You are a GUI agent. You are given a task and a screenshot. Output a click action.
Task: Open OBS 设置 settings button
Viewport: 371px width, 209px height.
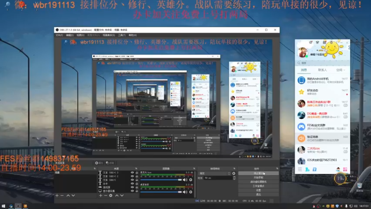(x=258, y=190)
